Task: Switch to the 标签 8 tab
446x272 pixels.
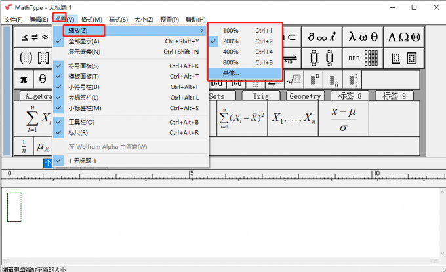Action: coord(350,96)
